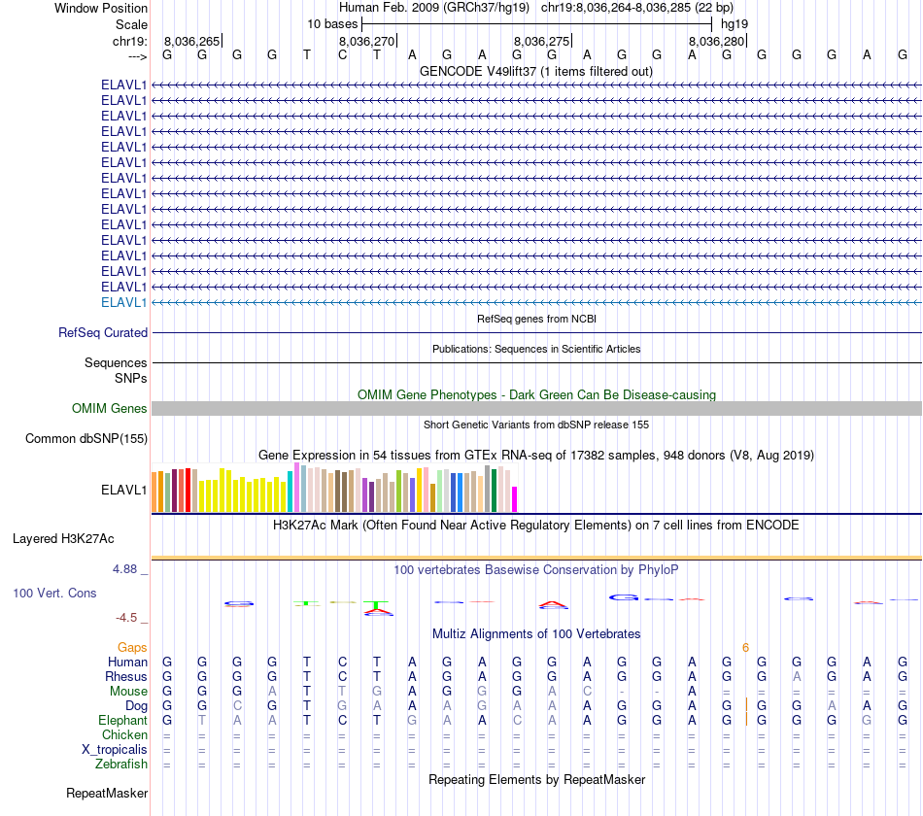Select the Mouse alignment row label
The image size is (923, 816).
tap(128, 692)
